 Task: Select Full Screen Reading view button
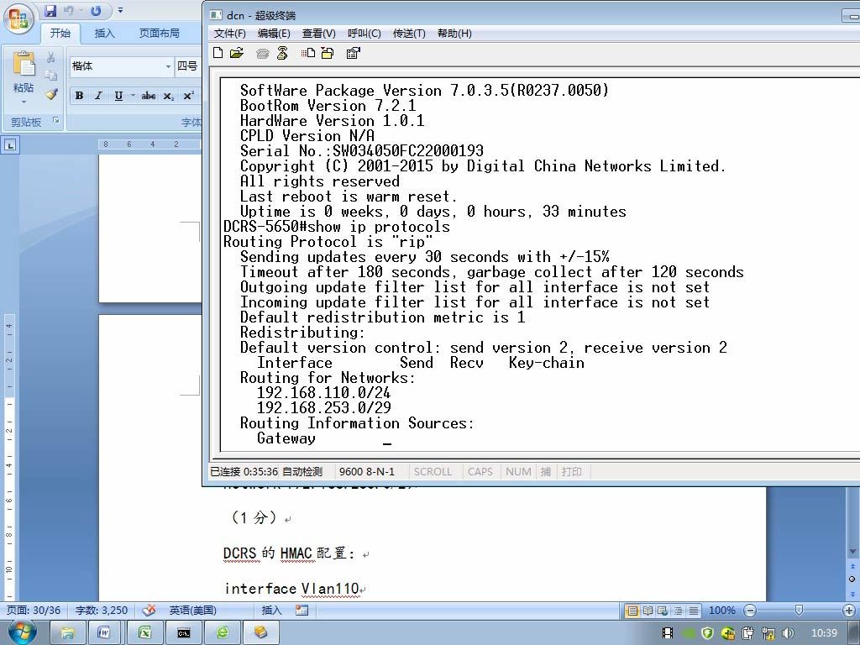pyautogui.click(x=648, y=611)
